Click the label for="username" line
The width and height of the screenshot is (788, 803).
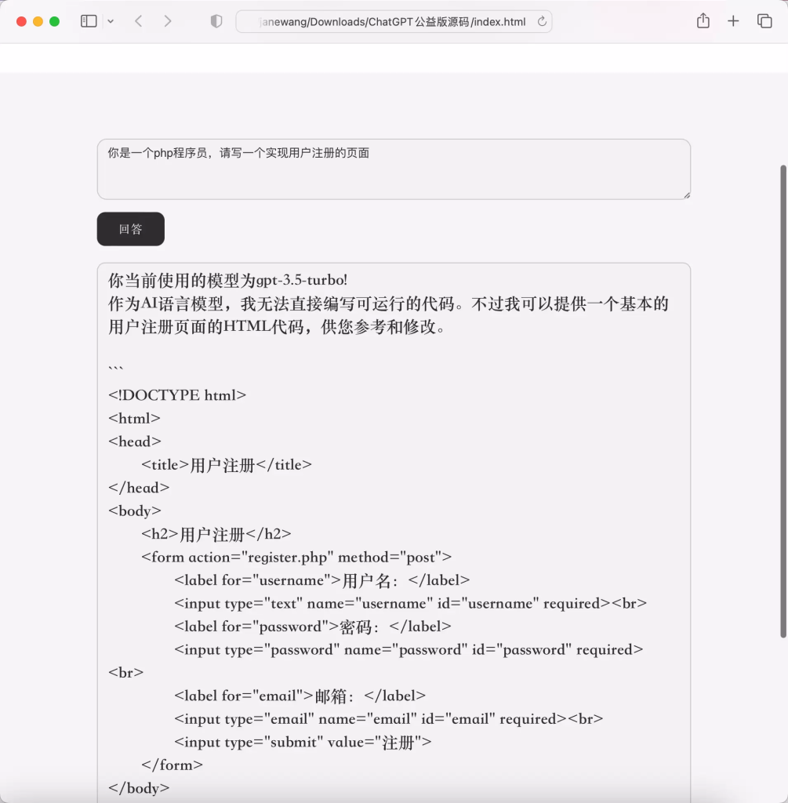pyautogui.click(x=322, y=580)
